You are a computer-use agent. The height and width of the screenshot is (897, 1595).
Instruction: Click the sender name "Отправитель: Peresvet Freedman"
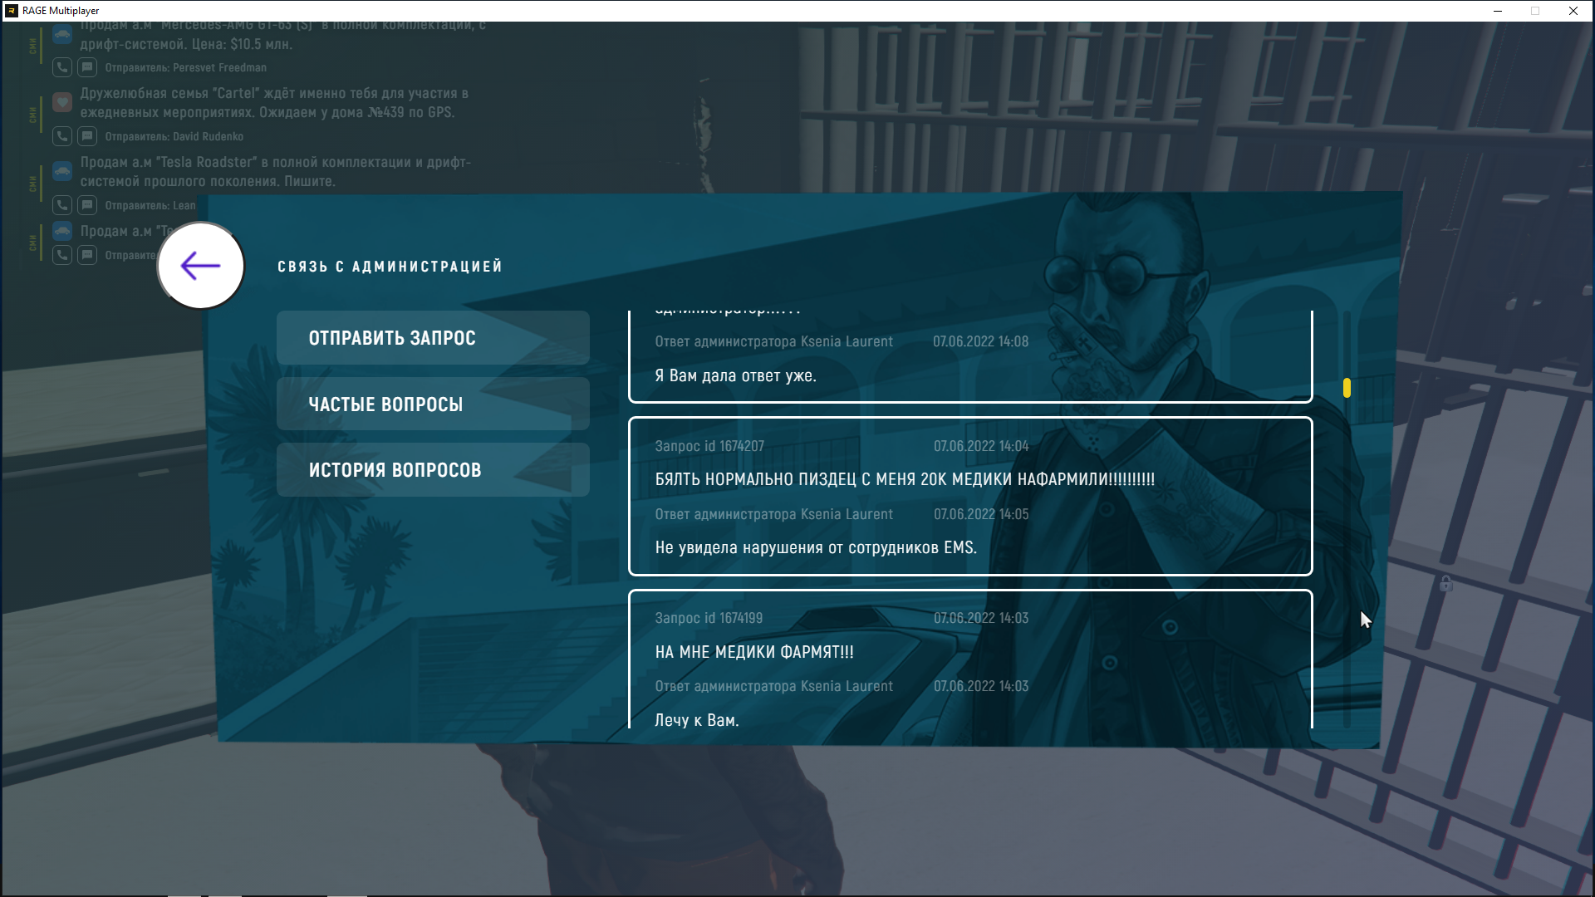(x=186, y=67)
